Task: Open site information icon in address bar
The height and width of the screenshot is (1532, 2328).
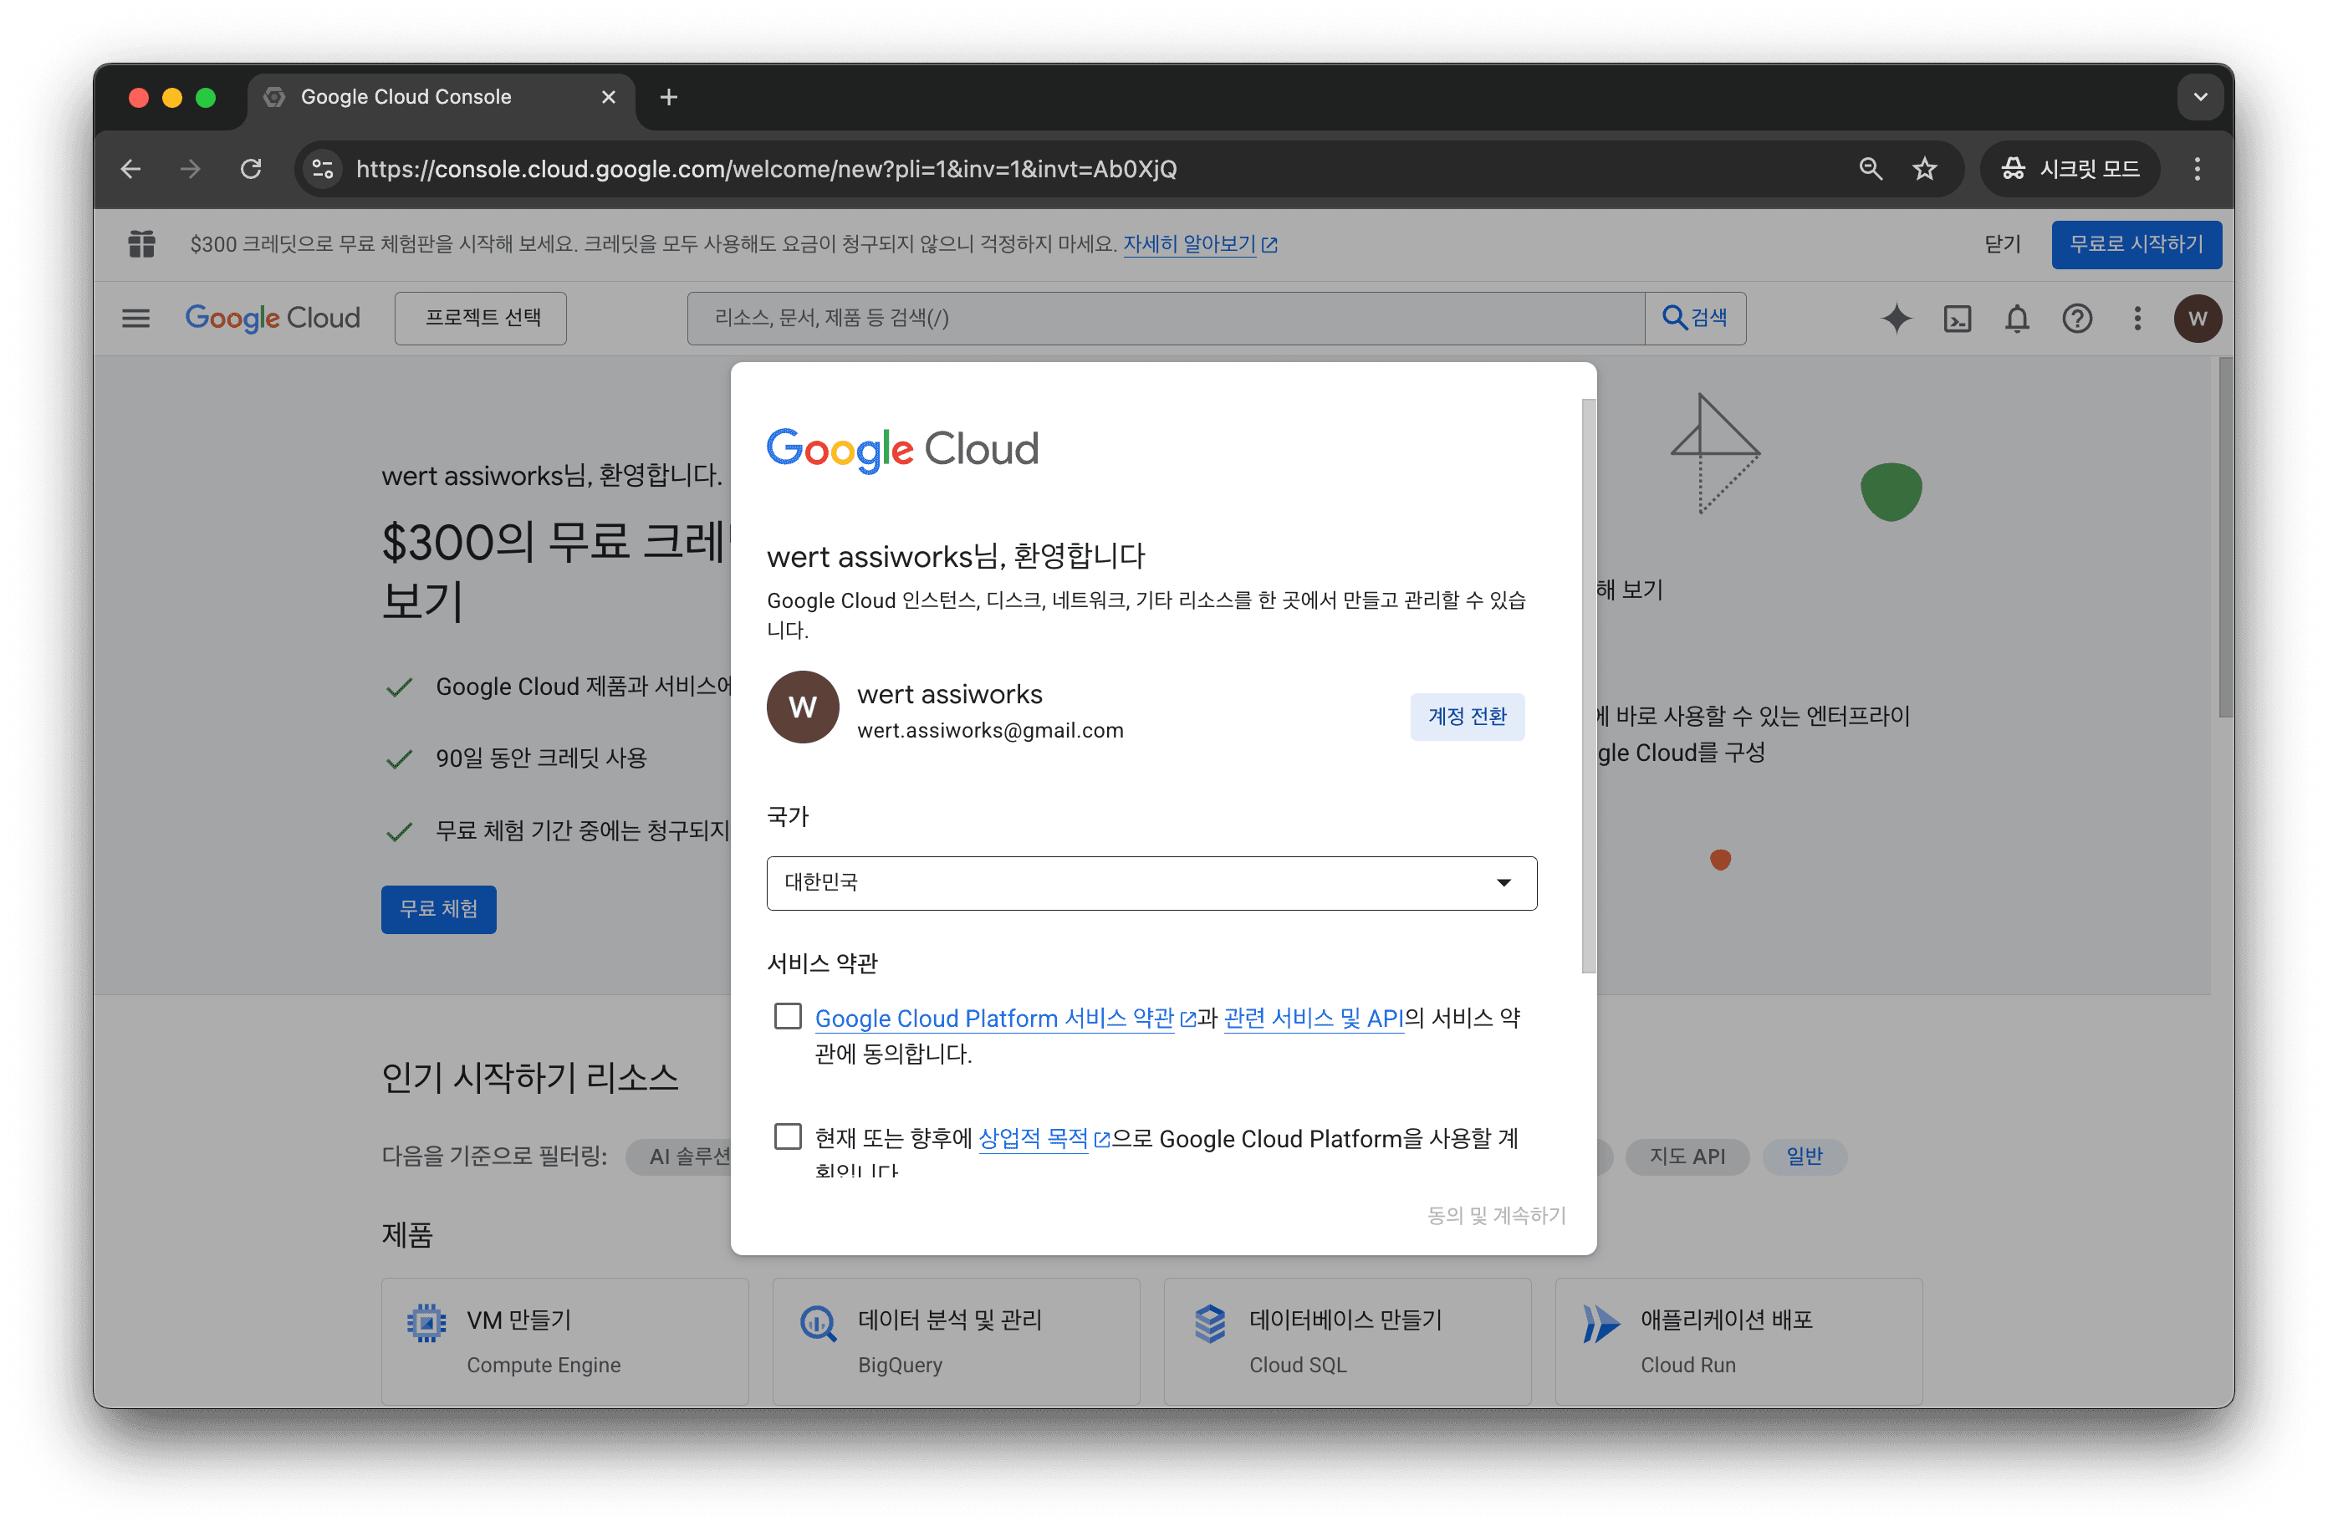Action: coord(323,169)
